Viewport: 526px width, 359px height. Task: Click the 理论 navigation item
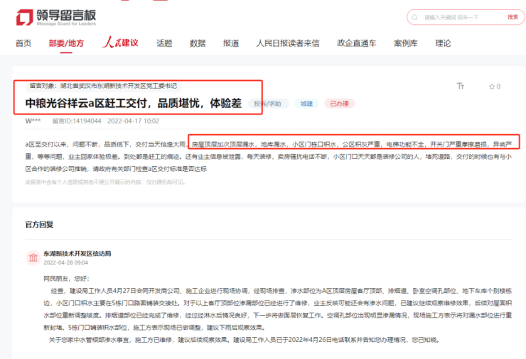tap(443, 43)
